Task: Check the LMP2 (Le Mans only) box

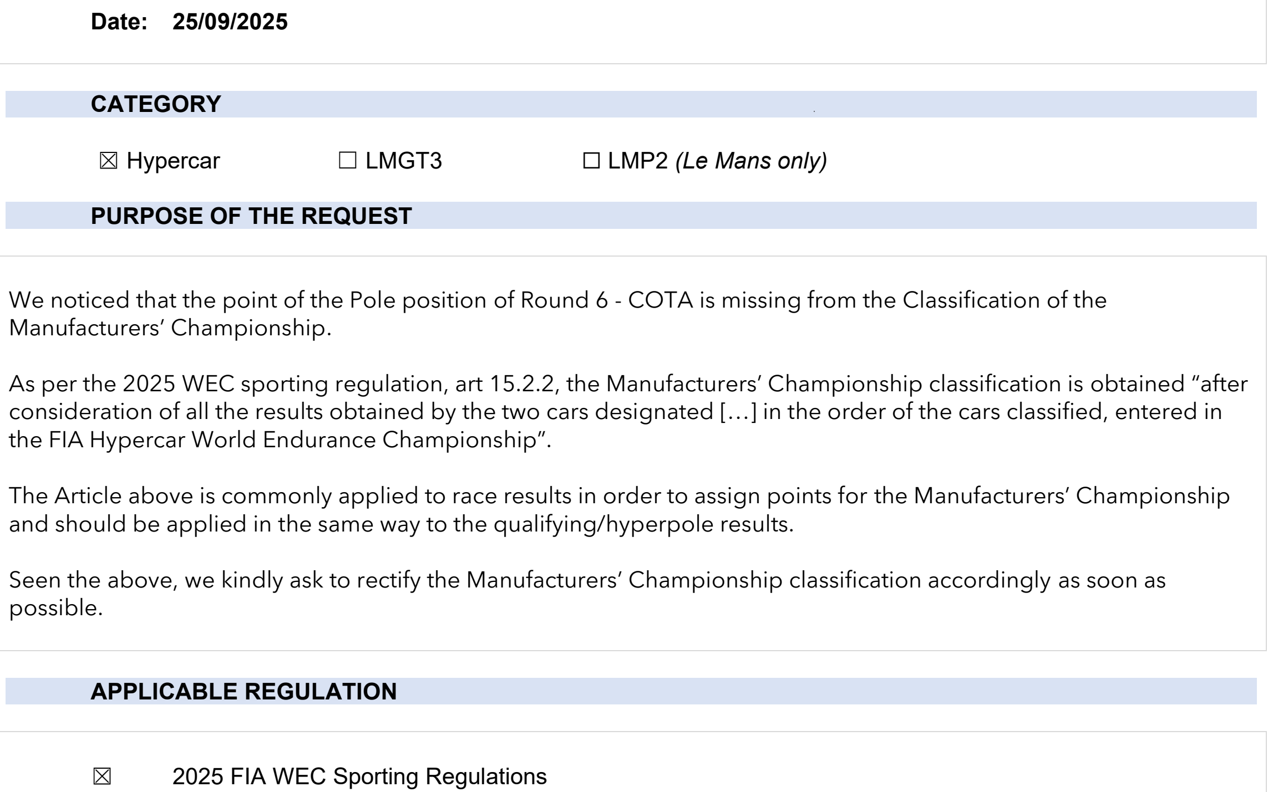Action: 591,161
